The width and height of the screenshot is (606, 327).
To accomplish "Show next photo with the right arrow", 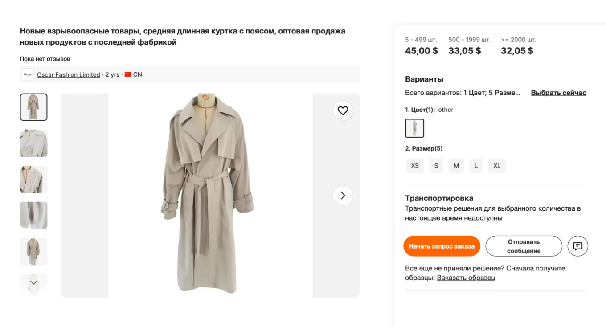I will 343,195.
